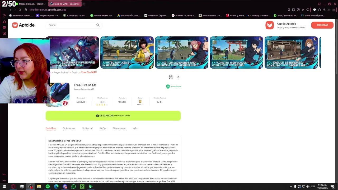
Task: Open screenshot 'Collect Cursed Energy'
Action: pyautogui.click(x=182, y=53)
